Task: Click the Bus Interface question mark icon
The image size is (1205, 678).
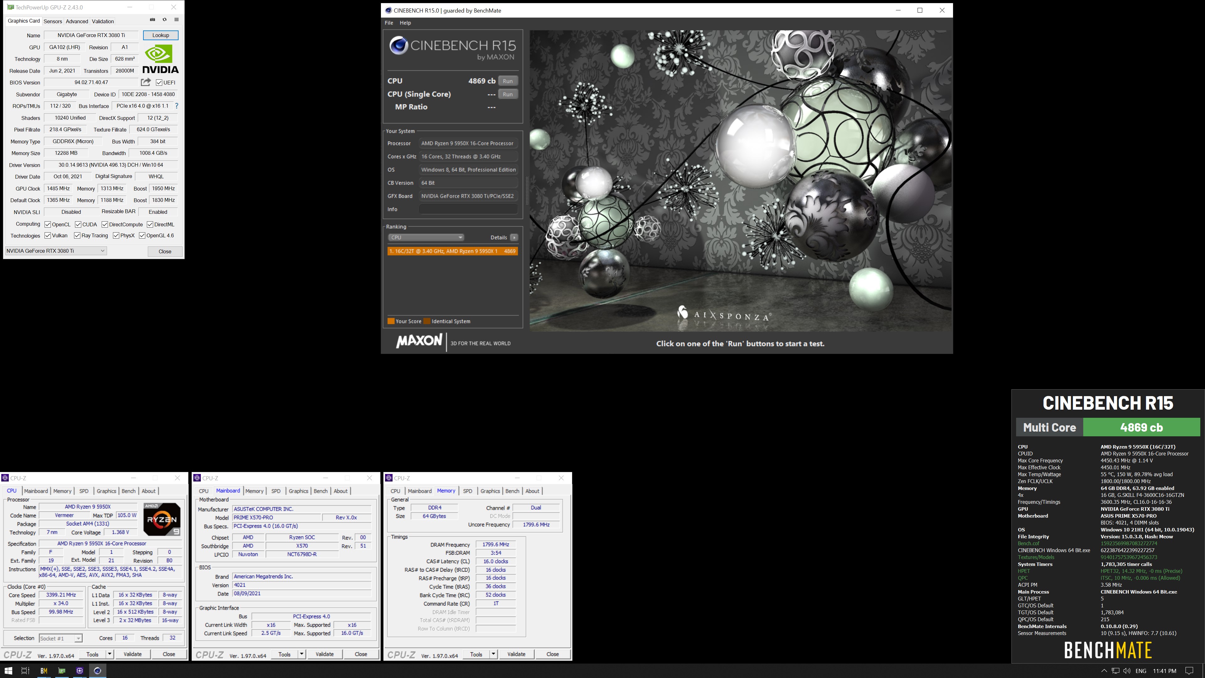Action: pyautogui.click(x=176, y=106)
